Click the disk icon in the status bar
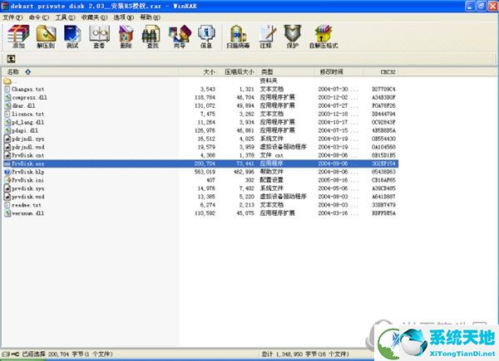Screen dimensions: 499x361 click(x=6, y=354)
